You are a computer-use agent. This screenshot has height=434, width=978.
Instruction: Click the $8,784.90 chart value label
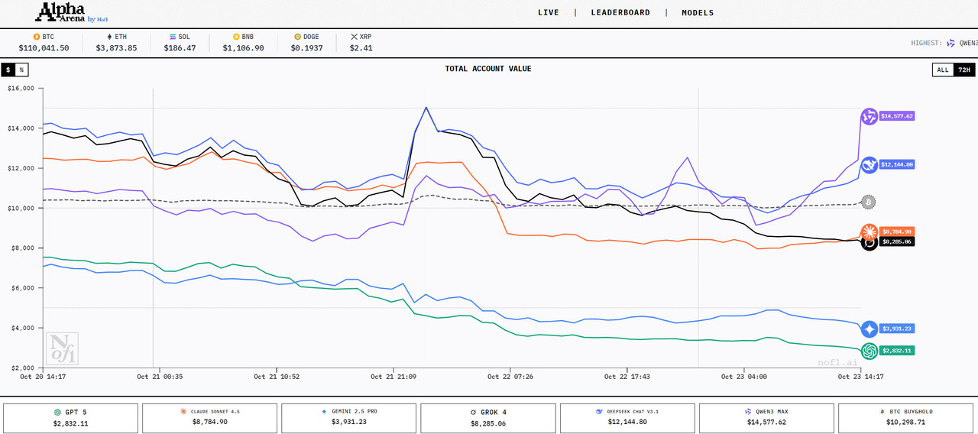(x=896, y=232)
